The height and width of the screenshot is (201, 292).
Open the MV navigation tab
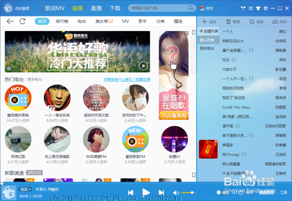click(x=126, y=21)
